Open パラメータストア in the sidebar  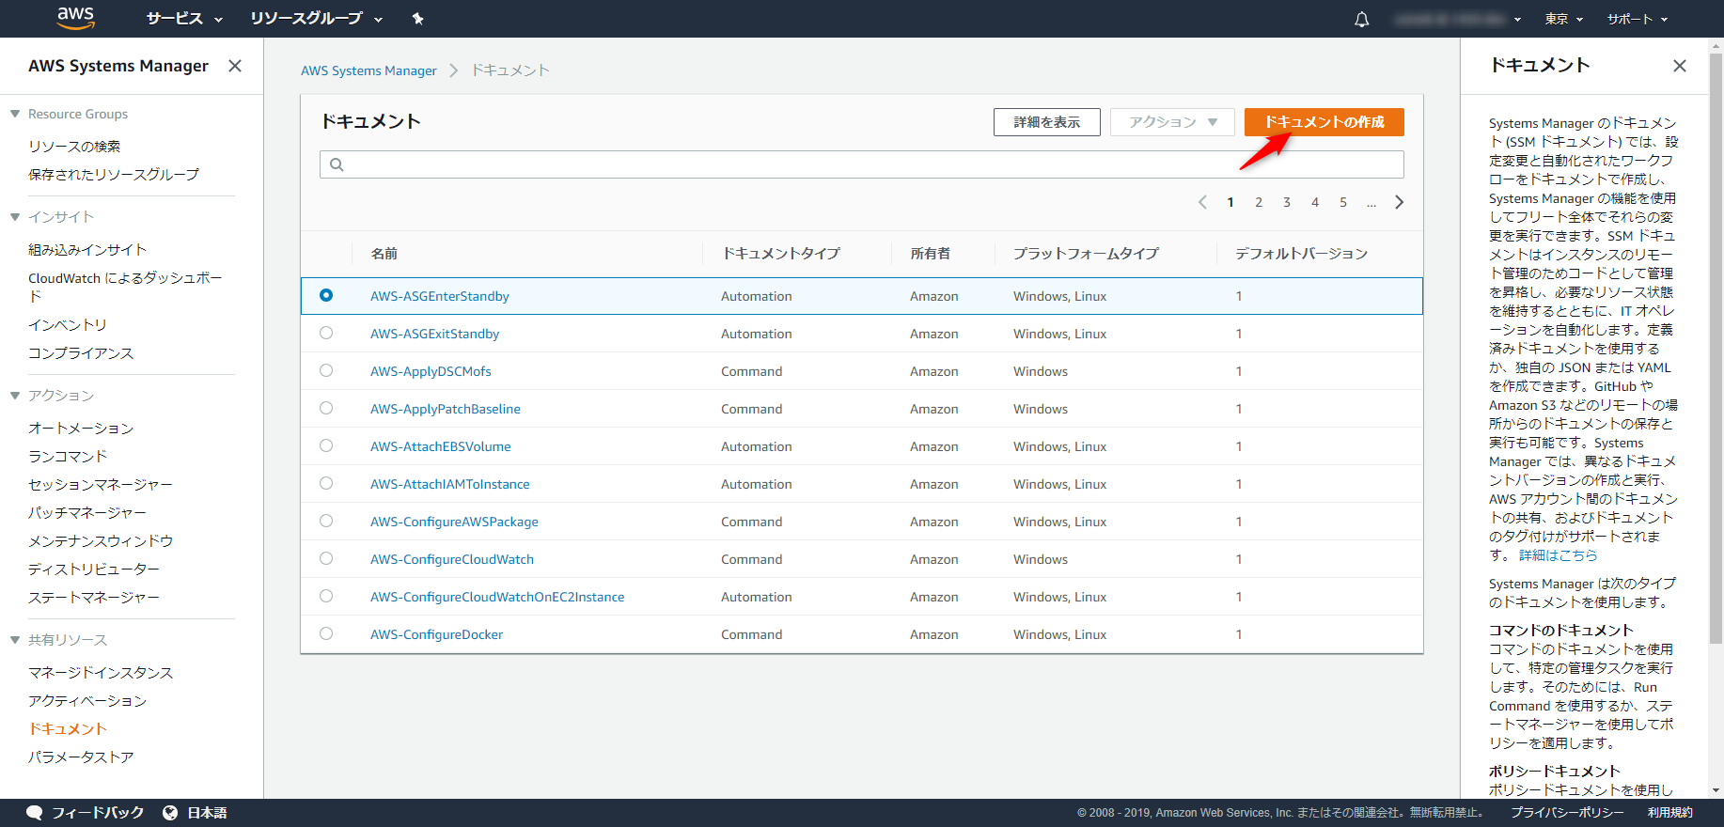pyautogui.click(x=81, y=757)
